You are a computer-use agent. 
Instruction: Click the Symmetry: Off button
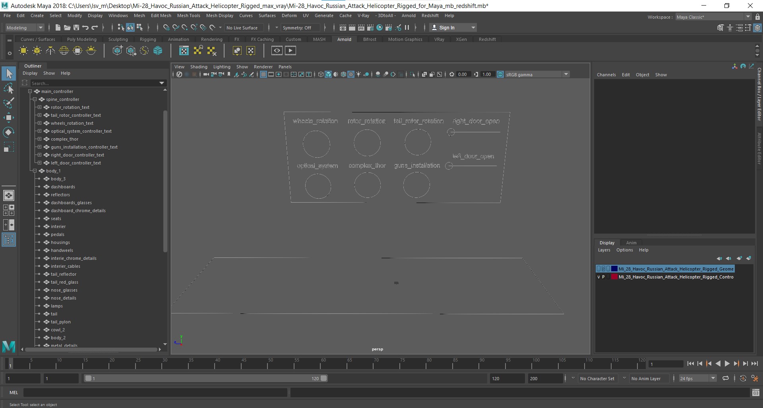point(300,27)
